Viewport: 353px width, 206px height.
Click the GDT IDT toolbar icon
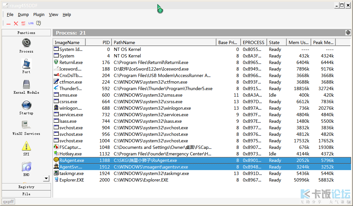pyautogui.click(x=24, y=24)
